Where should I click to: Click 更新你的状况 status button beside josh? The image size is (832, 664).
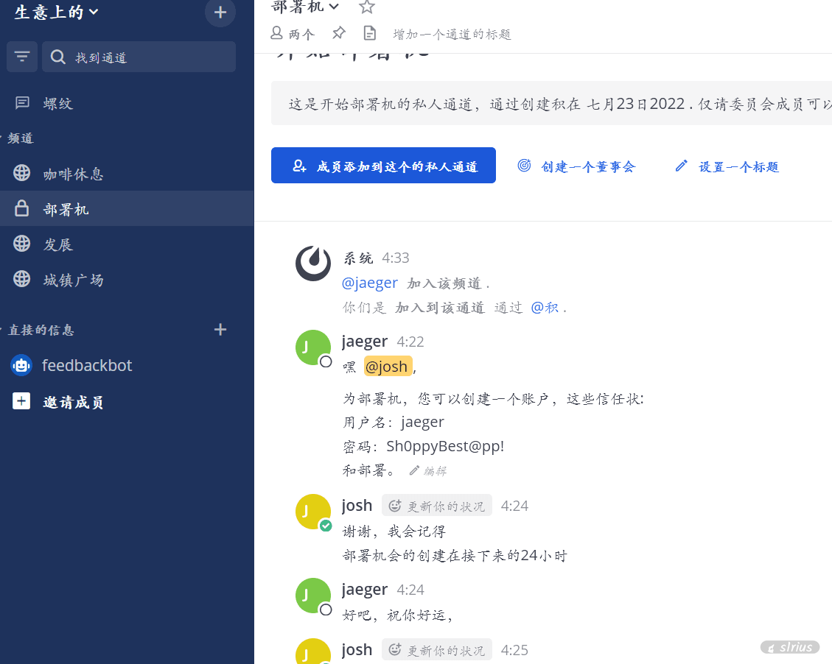436,506
